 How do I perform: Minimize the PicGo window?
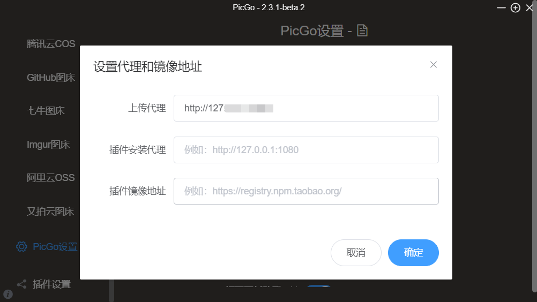(x=501, y=7)
